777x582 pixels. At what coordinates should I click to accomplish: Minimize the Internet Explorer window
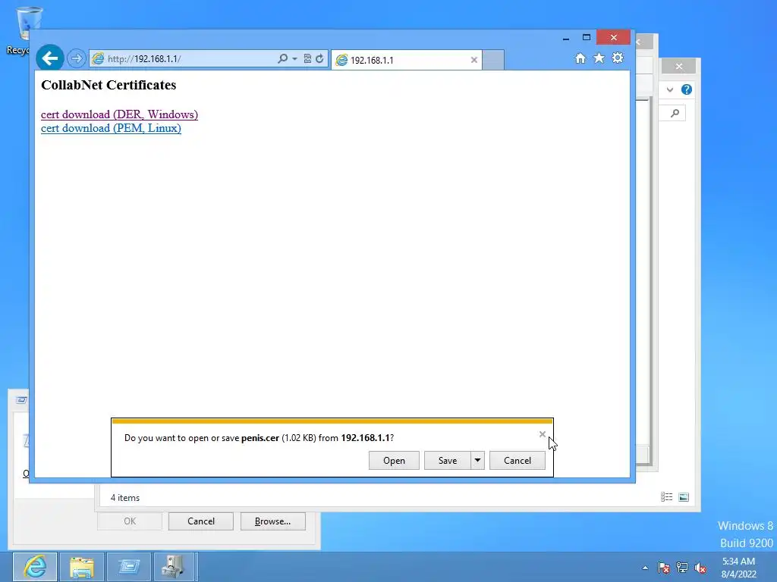click(x=566, y=38)
